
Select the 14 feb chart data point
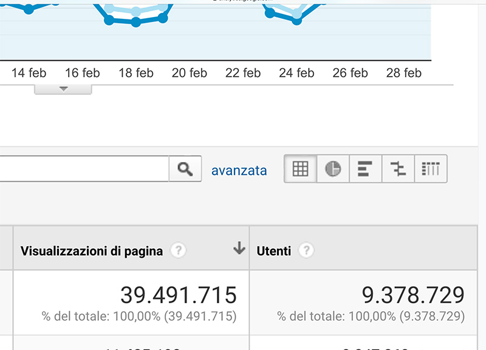click(29, 9)
